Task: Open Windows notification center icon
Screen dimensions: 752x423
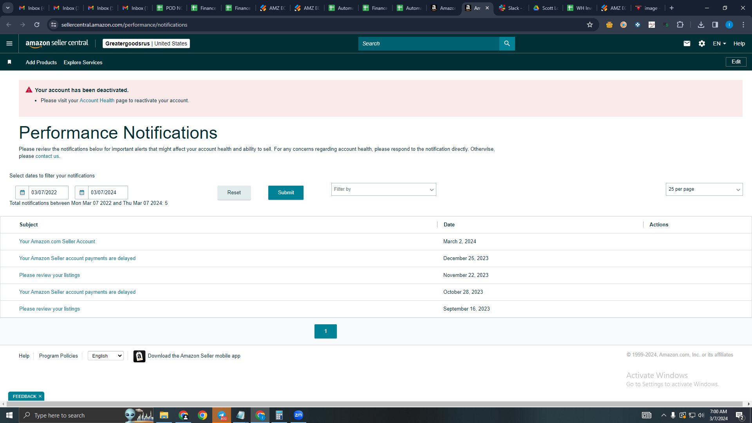Action: 740,415
